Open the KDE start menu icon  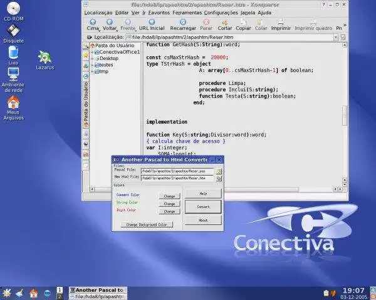[6, 293]
